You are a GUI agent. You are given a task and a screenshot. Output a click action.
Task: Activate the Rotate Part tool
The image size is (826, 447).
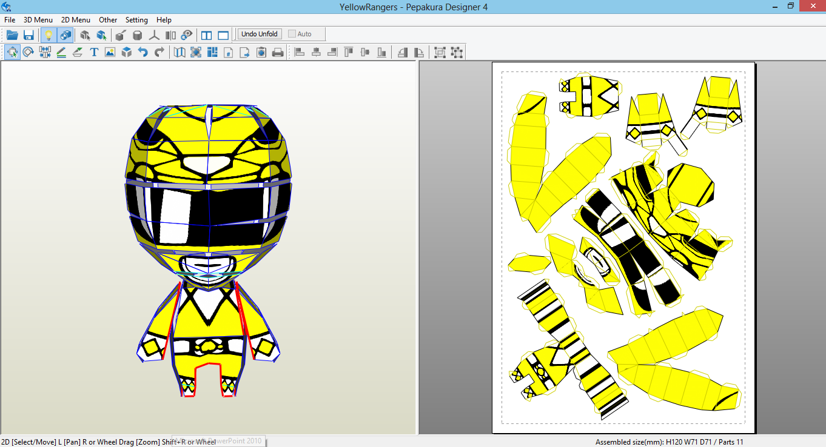click(28, 51)
